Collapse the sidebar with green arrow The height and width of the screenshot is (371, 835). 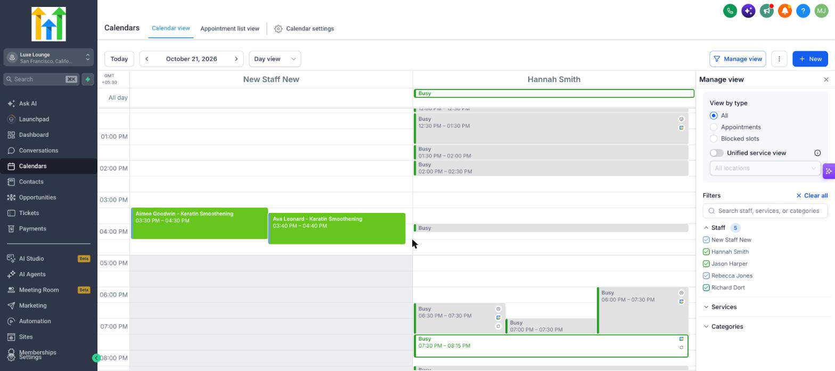coord(96,358)
